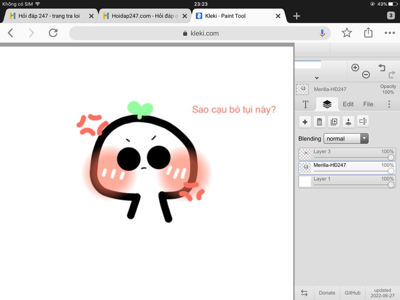Start voice search with the microphone
400x300 pixels.
click(x=322, y=33)
